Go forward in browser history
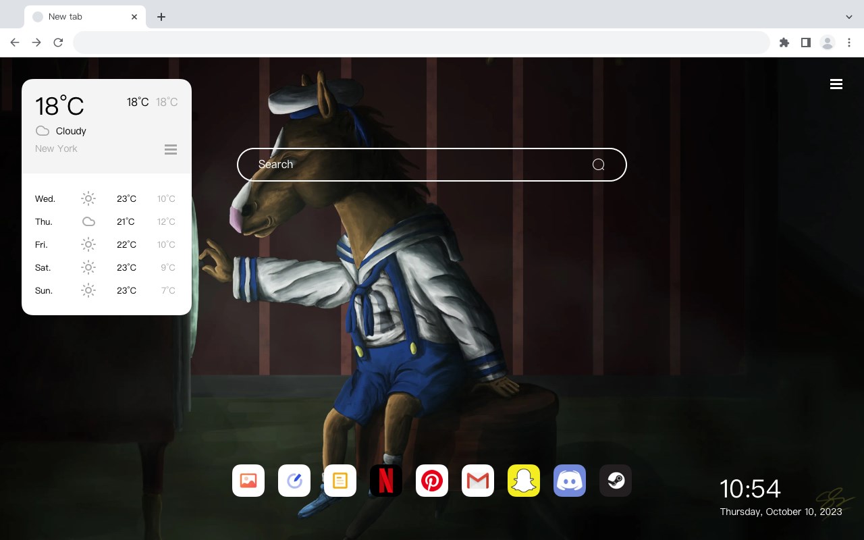The image size is (864, 540). (36, 43)
